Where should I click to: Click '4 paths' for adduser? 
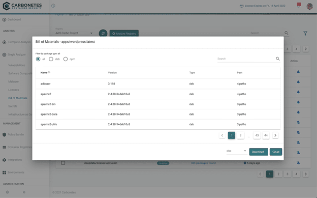coord(241,83)
